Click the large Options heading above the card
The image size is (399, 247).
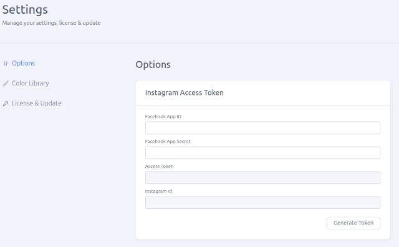[153, 65]
